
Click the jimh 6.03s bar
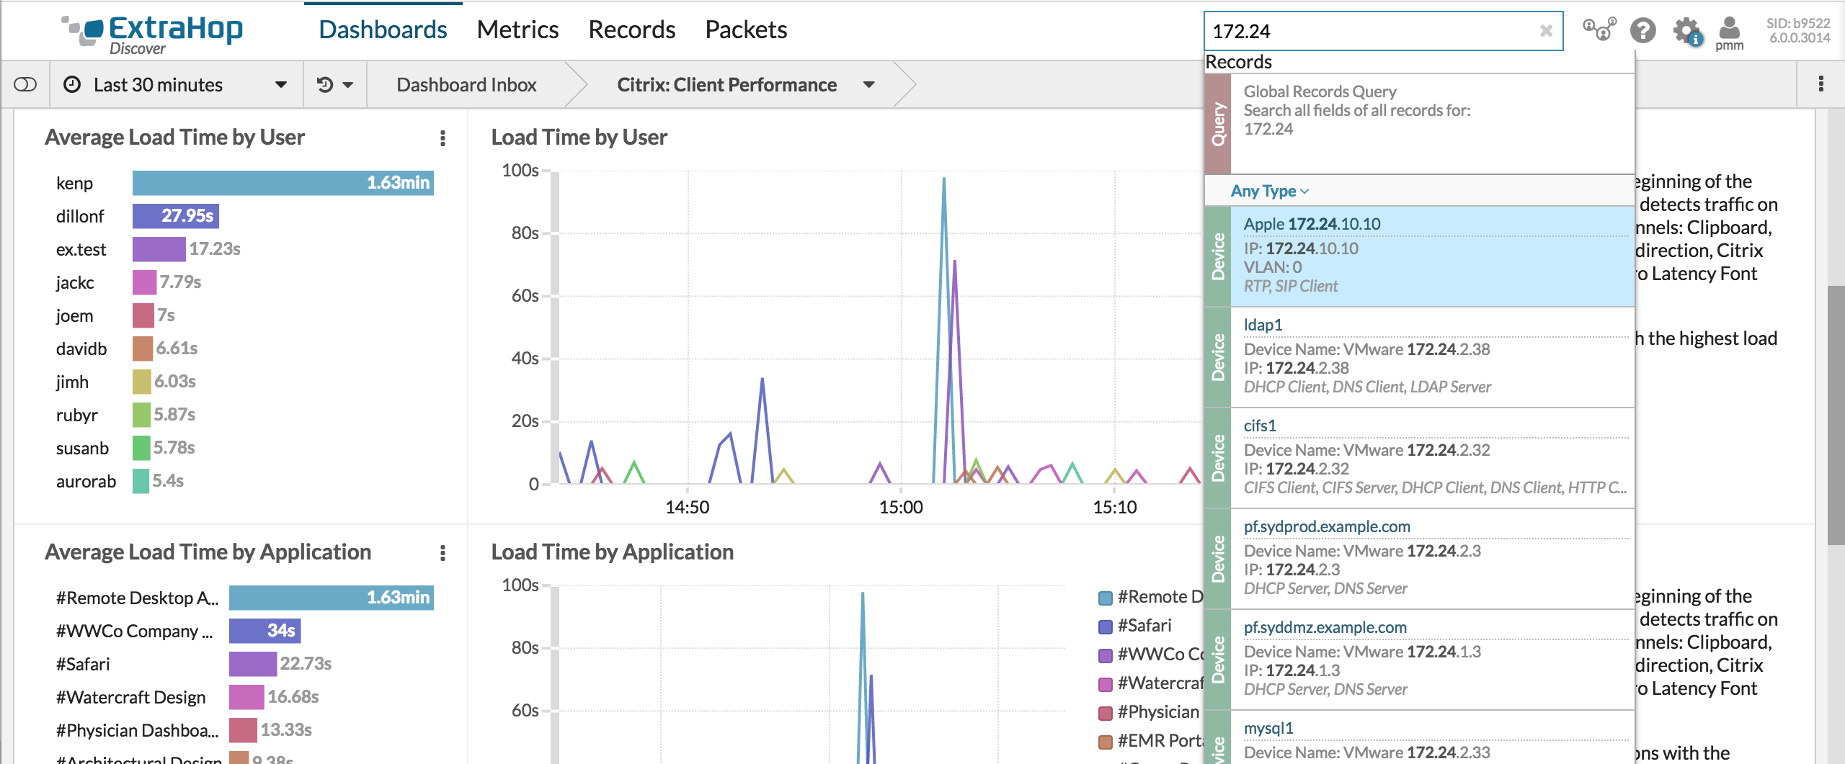pyautogui.click(x=142, y=382)
